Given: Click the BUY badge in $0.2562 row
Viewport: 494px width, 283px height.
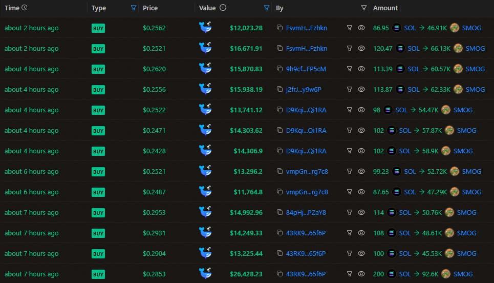Looking at the screenshot, I should click(98, 28).
